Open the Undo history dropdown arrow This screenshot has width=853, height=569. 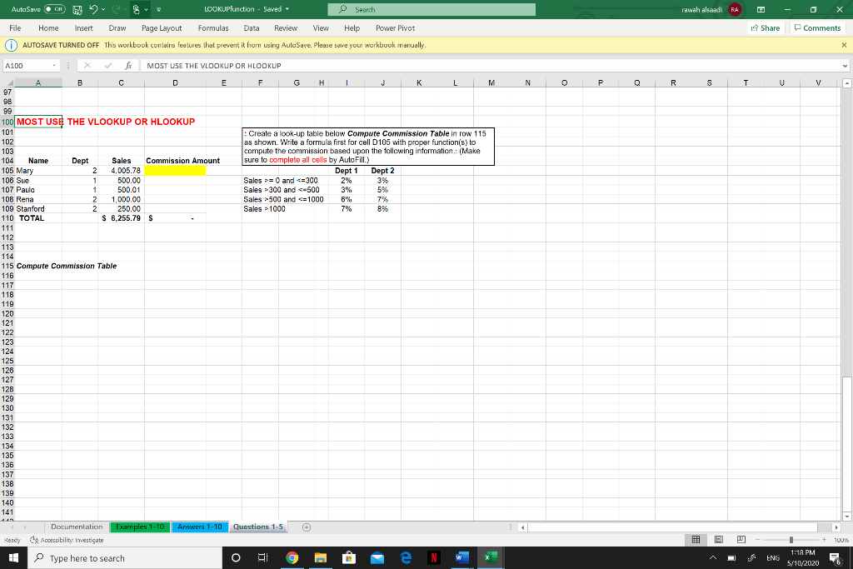[103, 10]
